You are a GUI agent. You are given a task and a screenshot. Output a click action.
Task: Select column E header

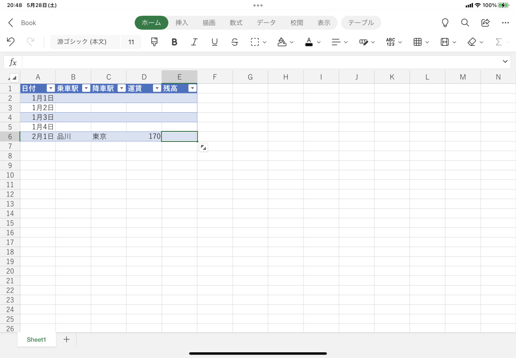coord(179,77)
